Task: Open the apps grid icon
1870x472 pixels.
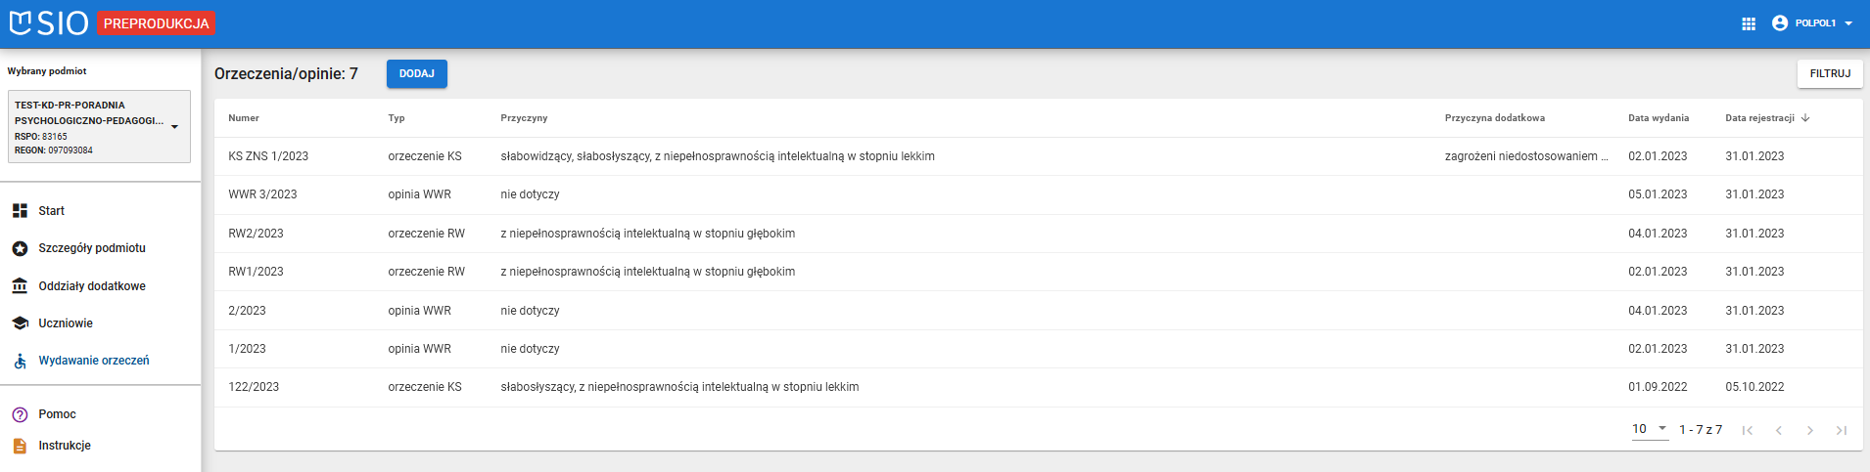Action: pyautogui.click(x=1749, y=23)
